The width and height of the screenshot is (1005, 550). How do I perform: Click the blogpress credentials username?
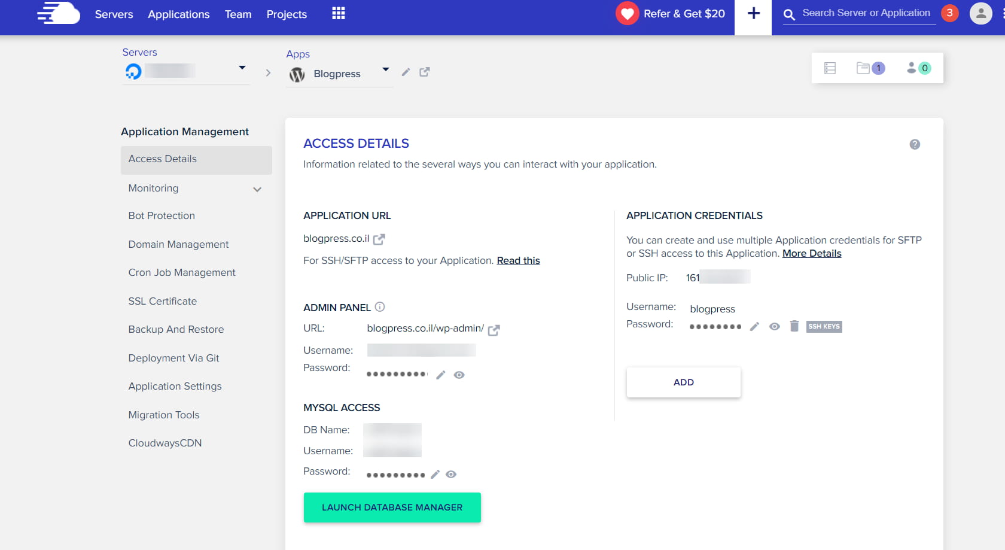[712, 309]
